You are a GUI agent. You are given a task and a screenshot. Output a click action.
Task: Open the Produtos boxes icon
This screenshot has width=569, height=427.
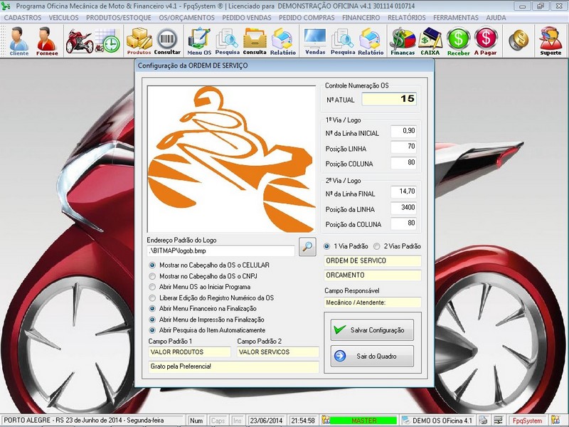pos(139,41)
